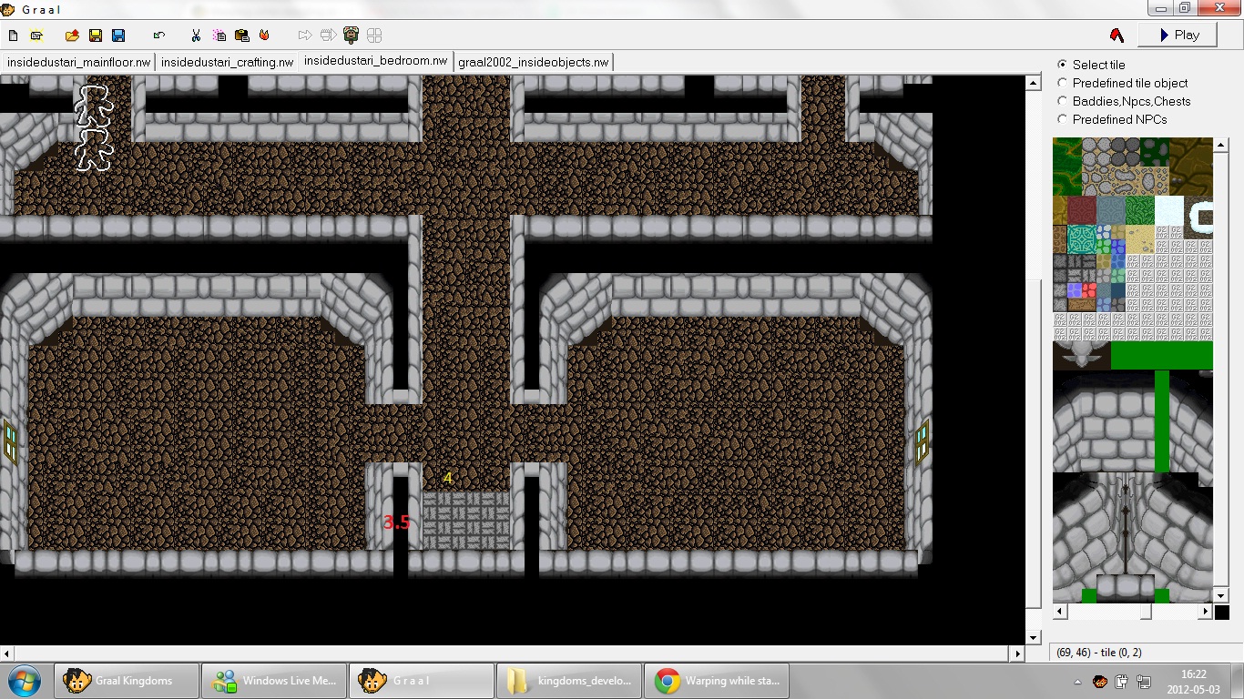
Task: Click the Graal head icon in title bar
Action: (8, 8)
